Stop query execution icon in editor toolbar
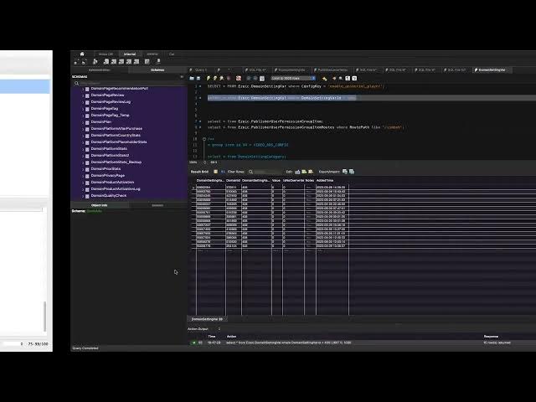This screenshot has width=536, height=402. pos(229,78)
